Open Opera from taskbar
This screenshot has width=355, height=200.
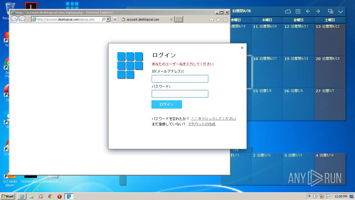59,196
